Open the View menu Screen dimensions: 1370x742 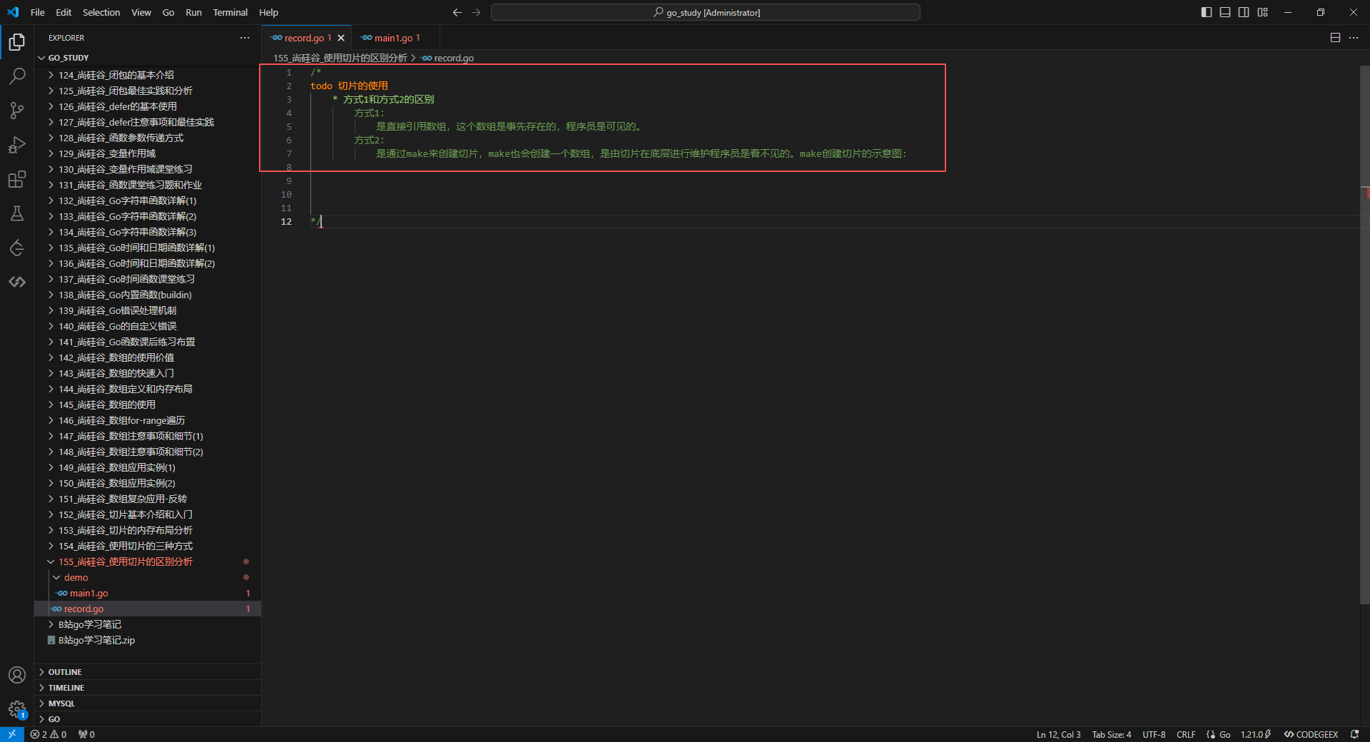(x=141, y=12)
